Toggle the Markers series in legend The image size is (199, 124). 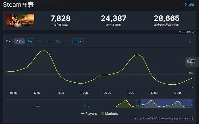109,113
